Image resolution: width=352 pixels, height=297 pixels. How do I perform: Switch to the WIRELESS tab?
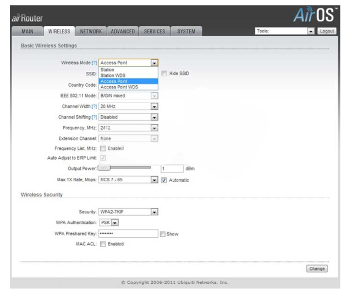click(x=59, y=31)
